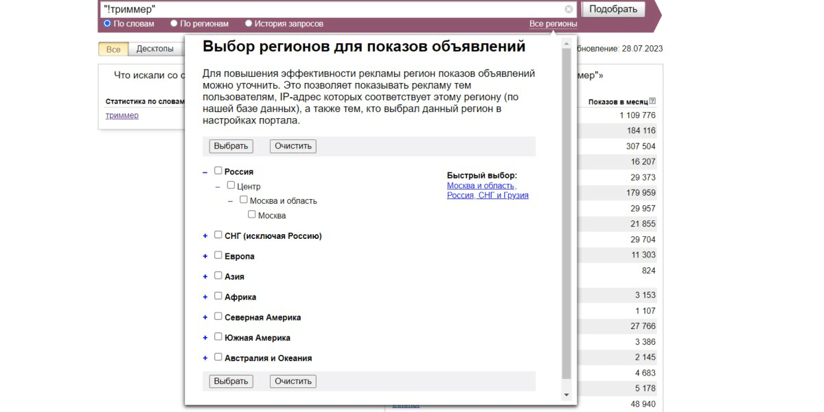Image resolution: width=824 pixels, height=412 pixels.
Task: Click the dialog scrollbar up arrow
Action: coord(566,43)
